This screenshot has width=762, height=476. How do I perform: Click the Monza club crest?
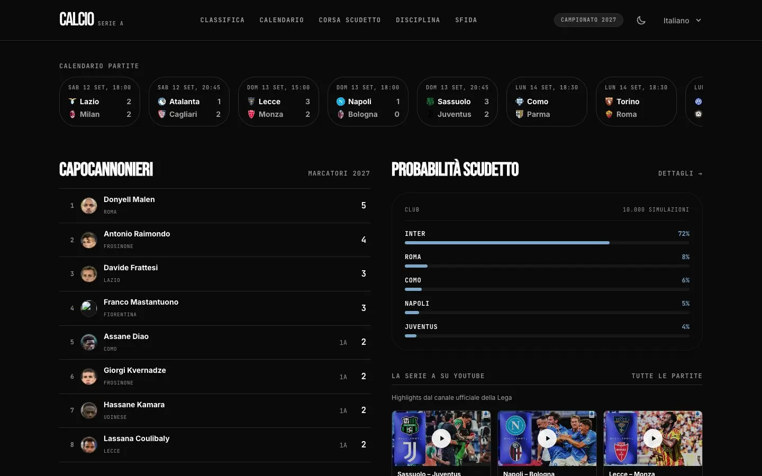[x=251, y=114]
